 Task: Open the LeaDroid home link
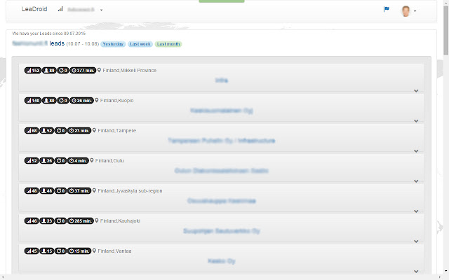tap(34, 9)
